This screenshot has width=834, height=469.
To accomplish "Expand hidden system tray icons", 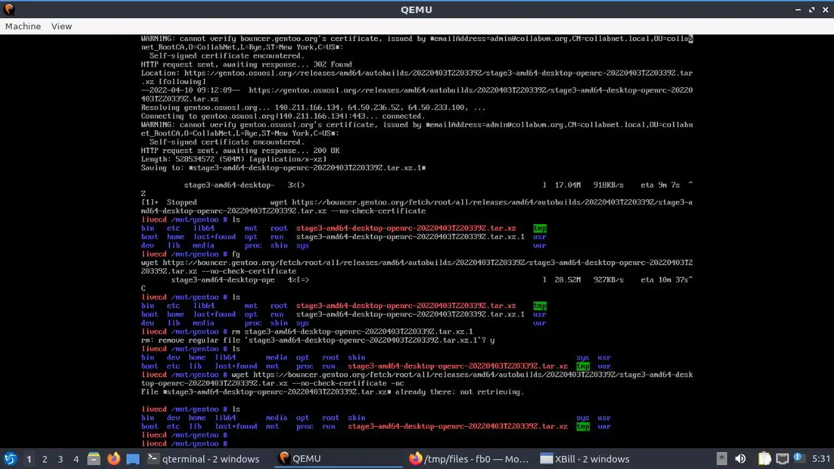I will pyautogui.click(x=721, y=459).
